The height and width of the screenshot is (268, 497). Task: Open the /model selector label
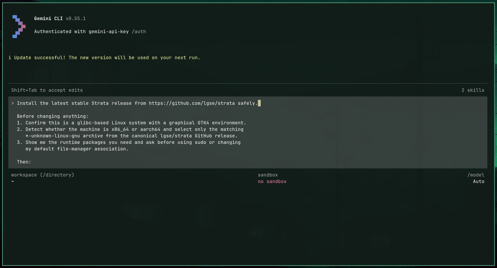(476, 175)
